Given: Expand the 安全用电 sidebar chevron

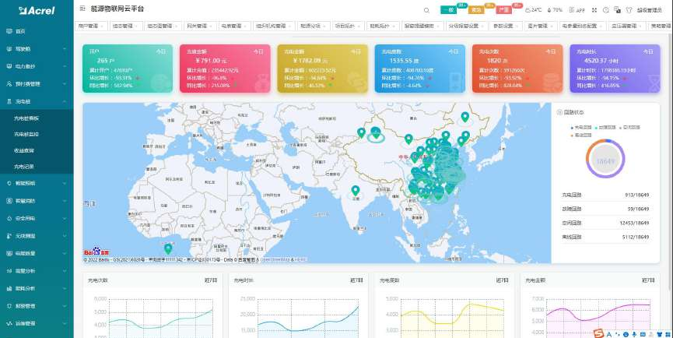Looking at the screenshot, I should pyautogui.click(x=65, y=218).
